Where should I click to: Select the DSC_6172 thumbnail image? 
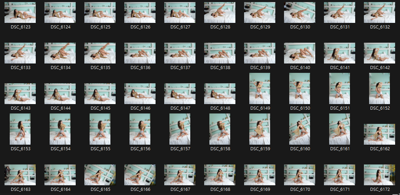(380, 175)
